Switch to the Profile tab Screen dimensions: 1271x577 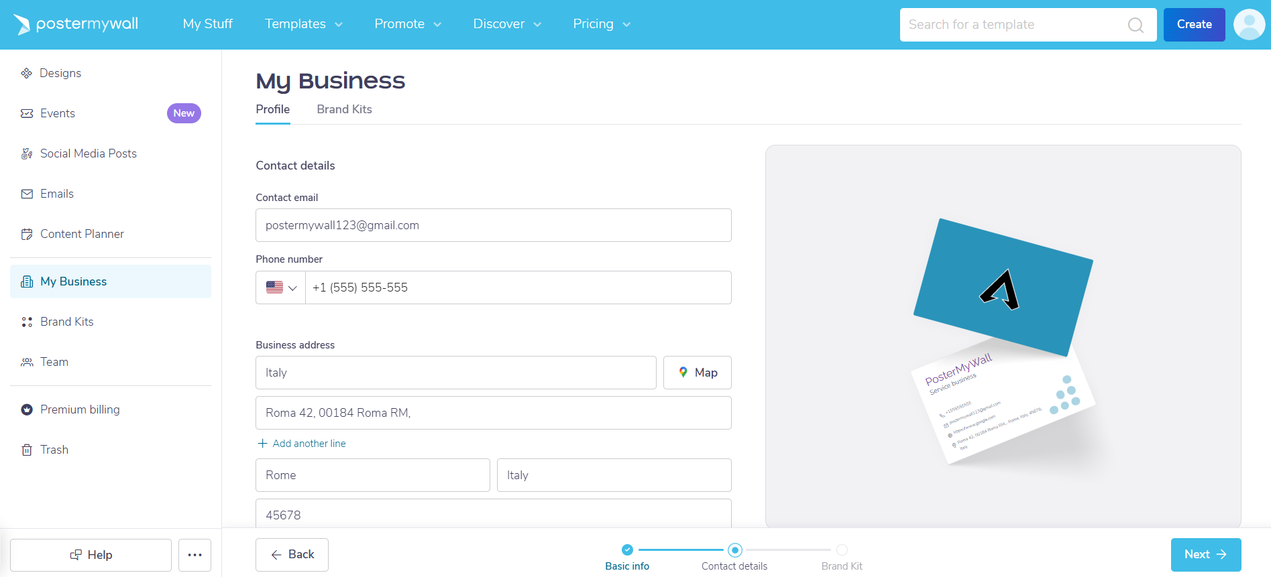tap(273, 109)
